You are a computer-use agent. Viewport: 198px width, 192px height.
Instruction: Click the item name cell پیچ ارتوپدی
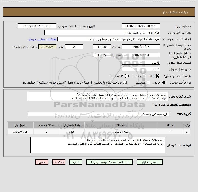click(x=121, y=132)
